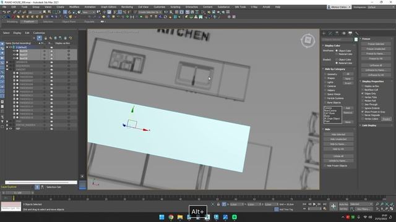Open the Graph Editors menu
Viewport: 396px width, 222px height.
[x=109, y=7]
